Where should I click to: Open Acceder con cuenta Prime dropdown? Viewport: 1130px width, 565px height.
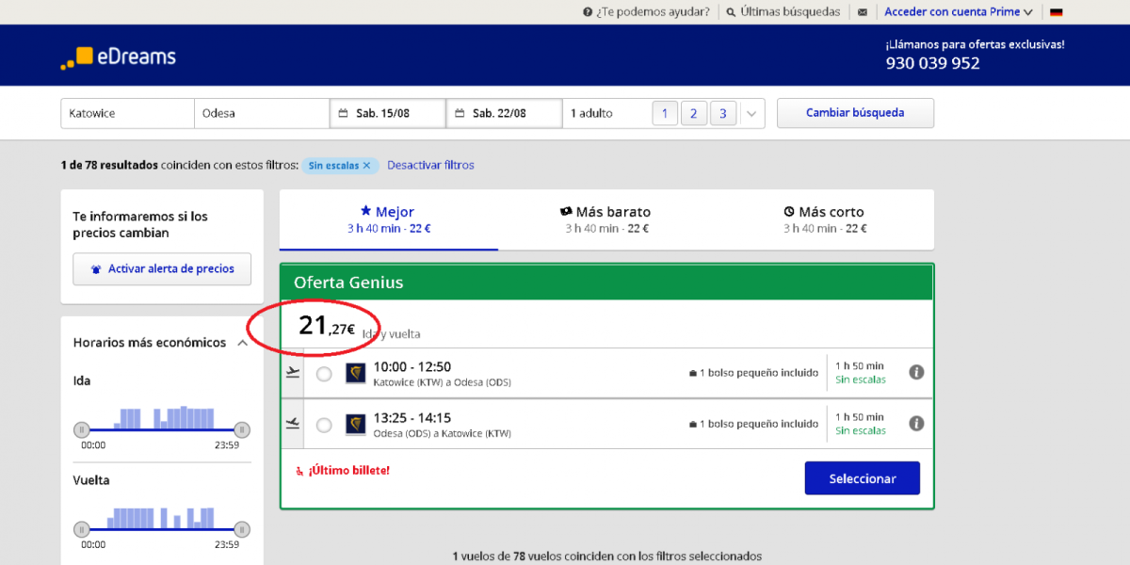pos(958,12)
